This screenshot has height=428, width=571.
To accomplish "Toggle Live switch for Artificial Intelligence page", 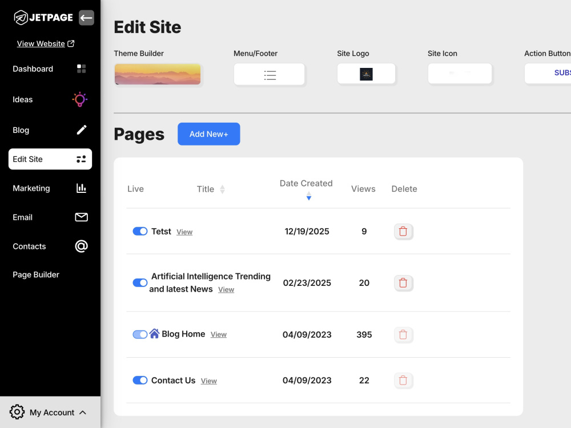I will pyautogui.click(x=140, y=283).
